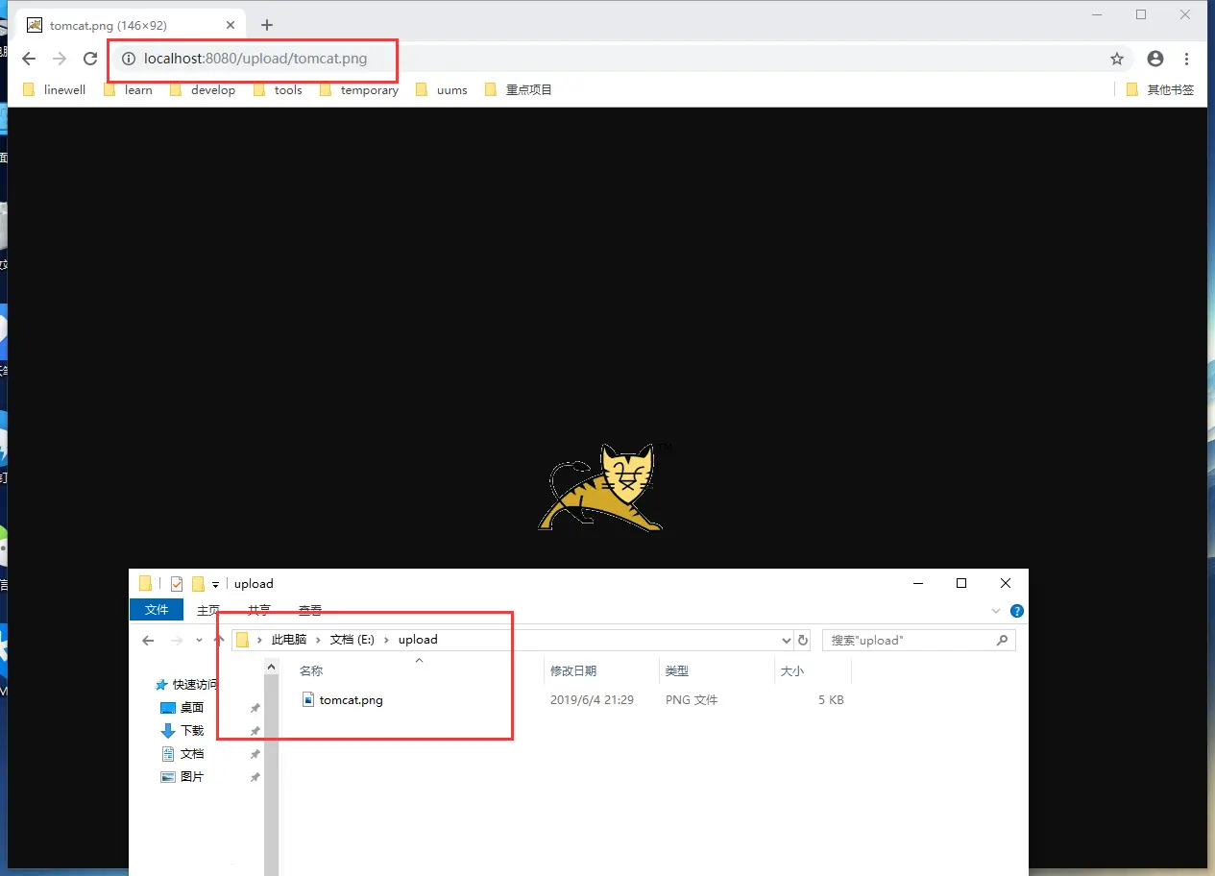Open a new Chrome tab
This screenshot has height=876, width=1215.
(267, 25)
